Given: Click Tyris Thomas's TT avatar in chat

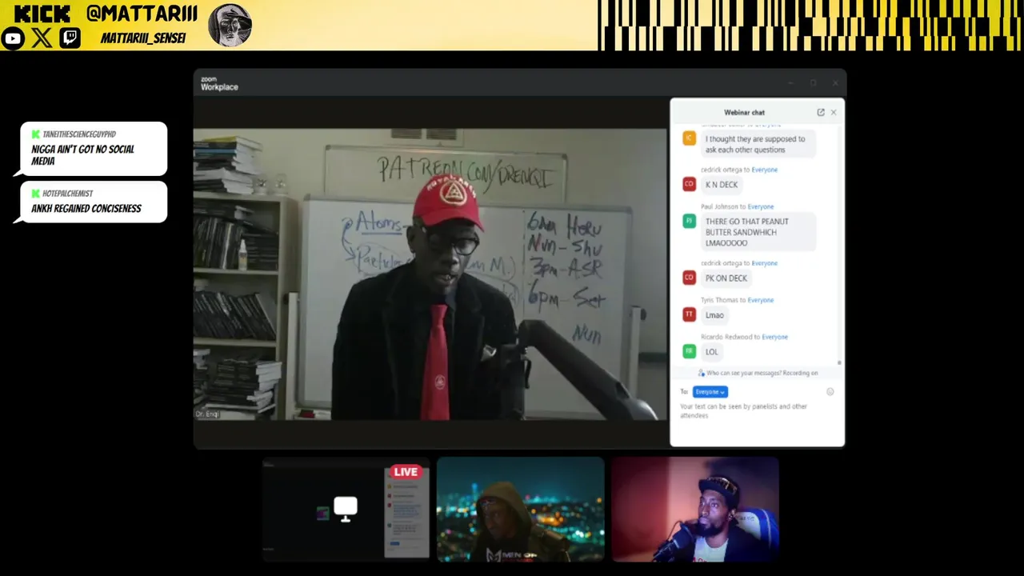Looking at the screenshot, I should pos(689,314).
